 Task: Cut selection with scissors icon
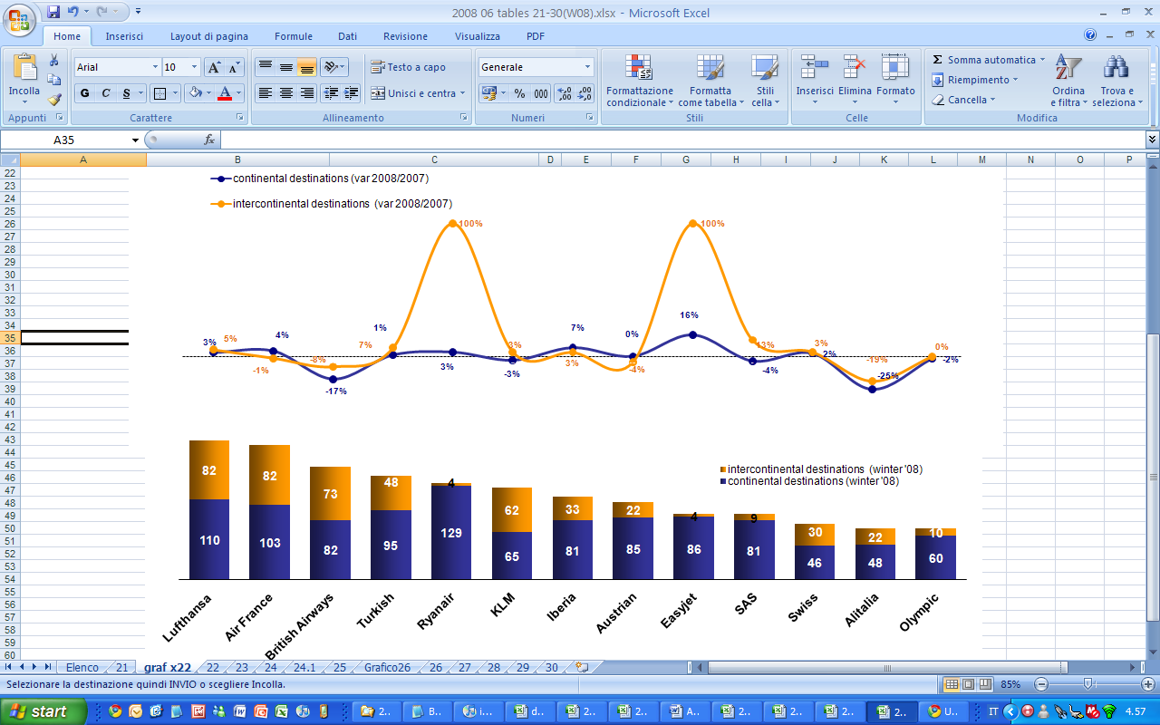[53, 60]
